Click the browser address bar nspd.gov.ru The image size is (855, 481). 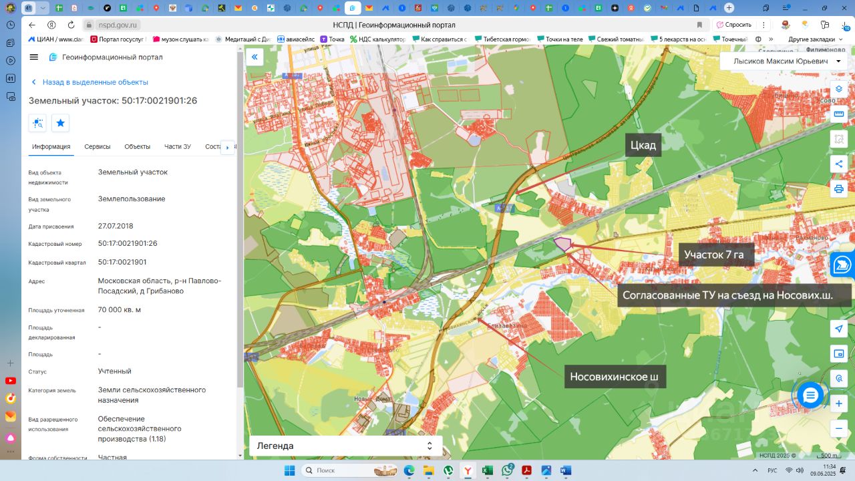click(118, 25)
